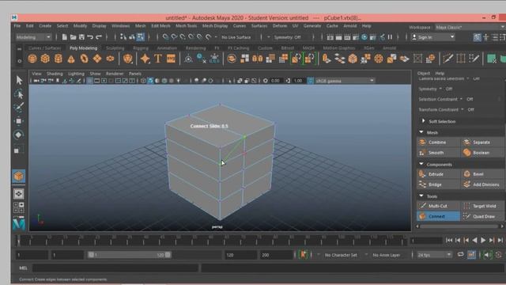This screenshot has height=285, width=506.
Task: Click Bevel button in Modeling Toolkit
Action: point(483,174)
